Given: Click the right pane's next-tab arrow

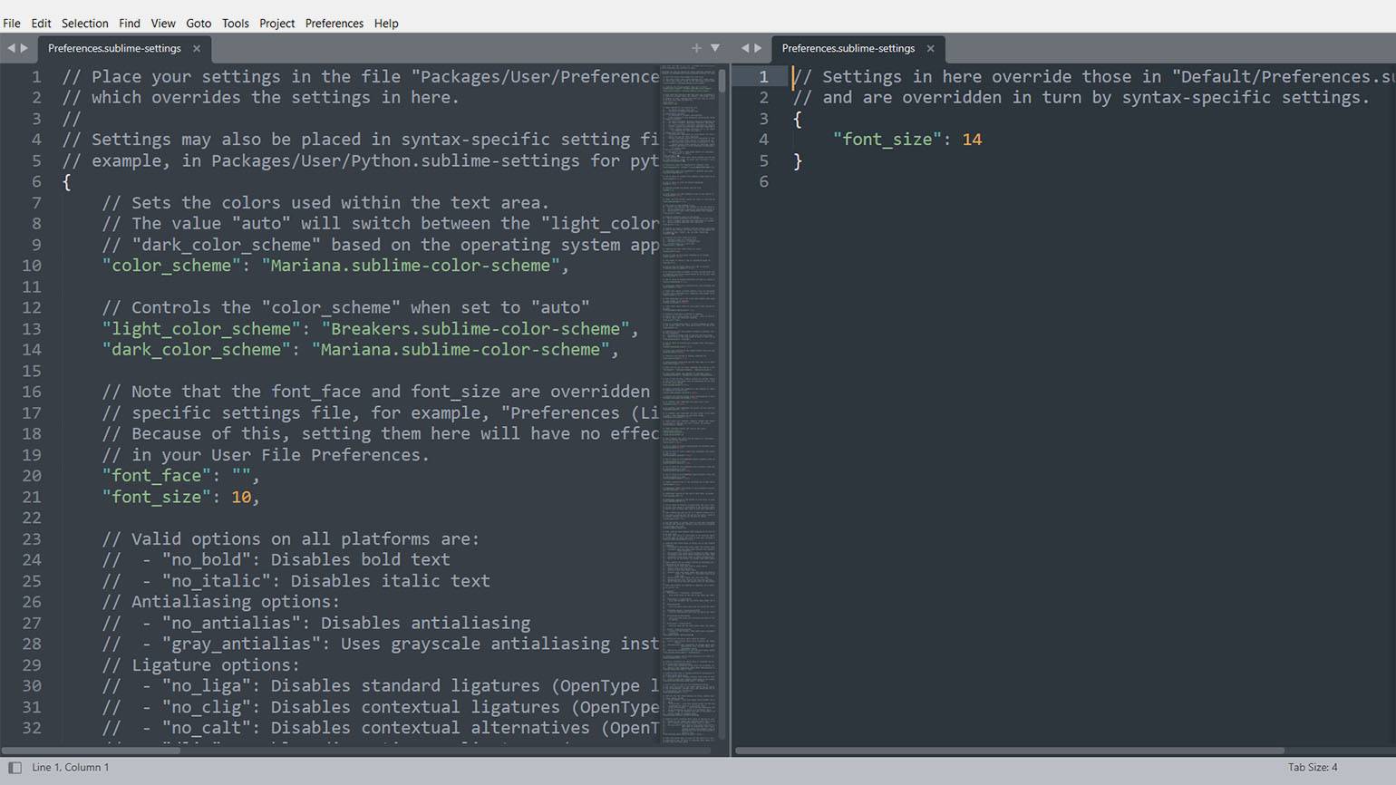Looking at the screenshot, I should pyautogui.click(x=758, y=48).
